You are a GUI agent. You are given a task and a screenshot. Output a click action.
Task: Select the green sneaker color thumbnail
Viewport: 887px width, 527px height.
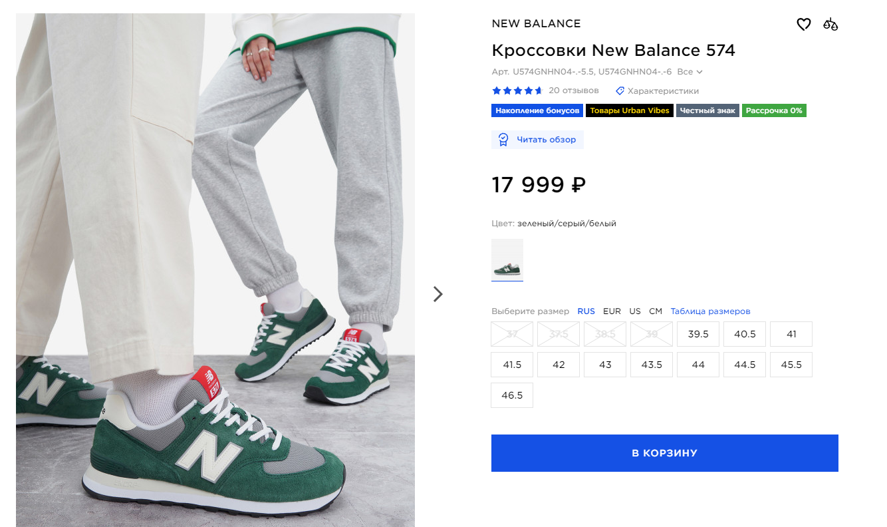click(x=507, y=260)
